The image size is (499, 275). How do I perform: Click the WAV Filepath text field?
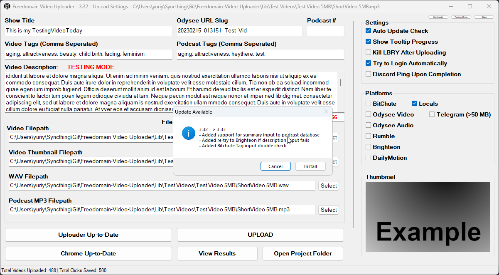[162, 186]
